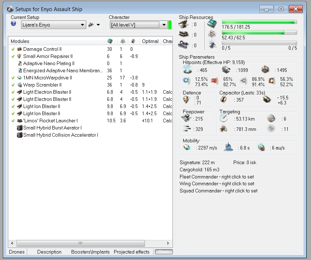Click the shield hitpoints icon showing 465

187,69
